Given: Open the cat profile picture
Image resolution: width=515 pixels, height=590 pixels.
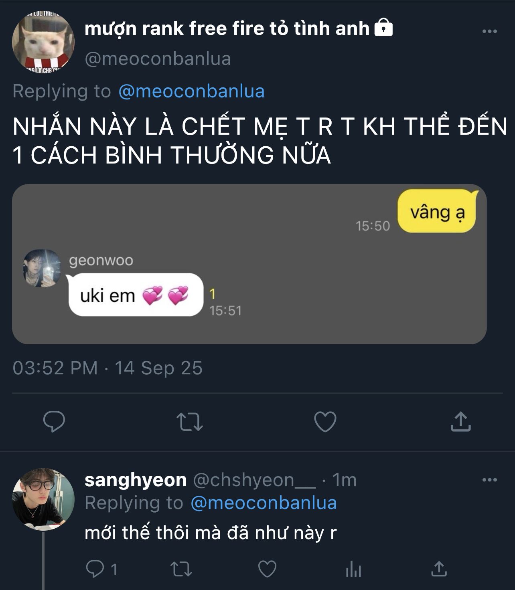Looking at the screenshot, I should [43, 42].
